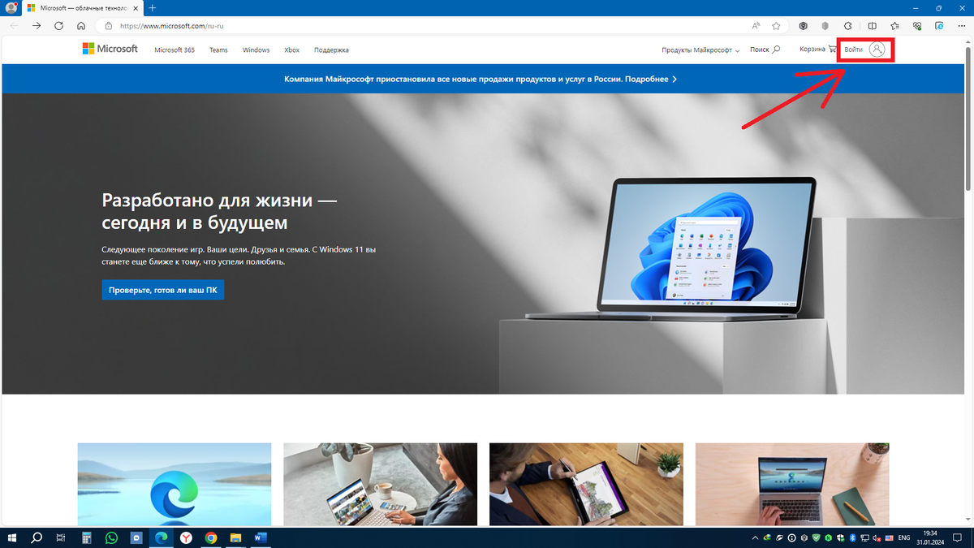Viewport: 974px width, 548px height.
Task: Reload the page with refresh icon
Action: [x=58, y=25]
